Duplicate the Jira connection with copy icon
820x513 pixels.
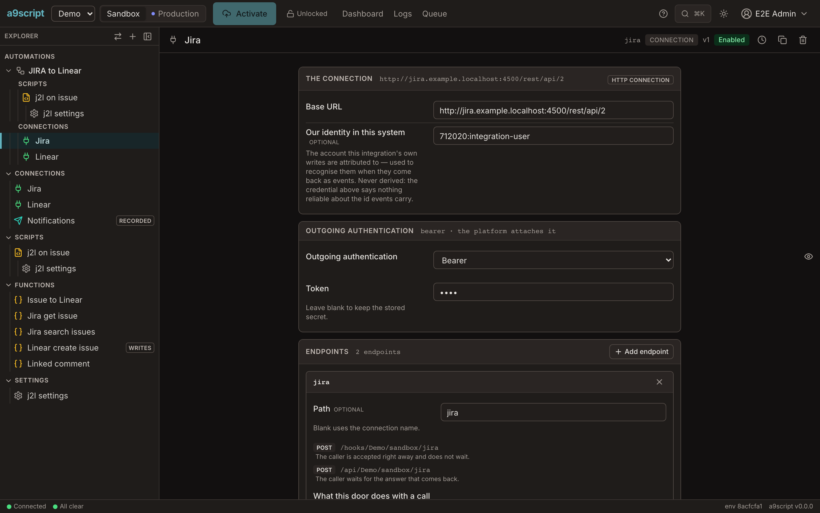coord(782,40)
